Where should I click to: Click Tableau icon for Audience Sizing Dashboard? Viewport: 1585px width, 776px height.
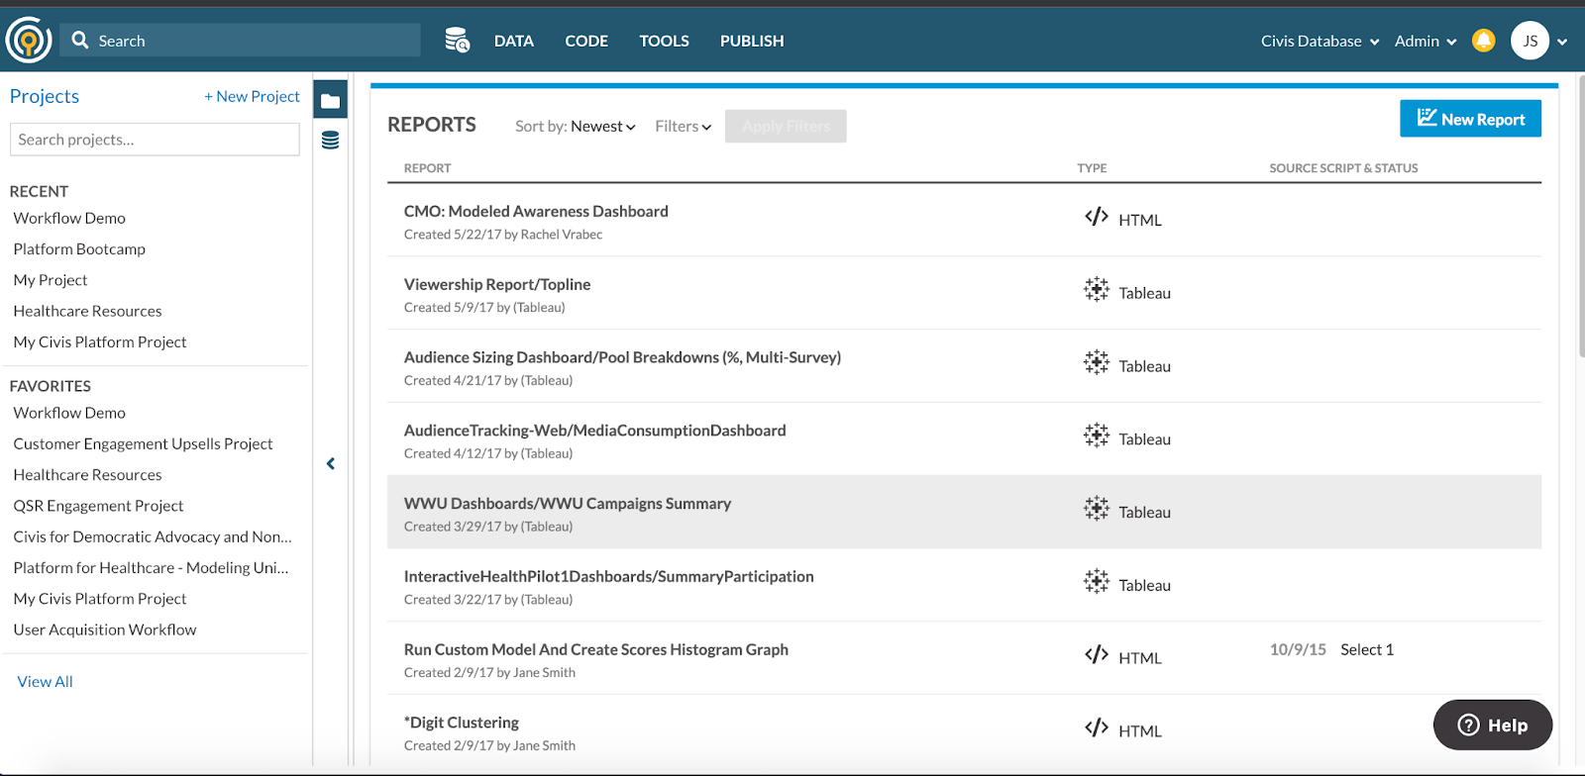1096,363
